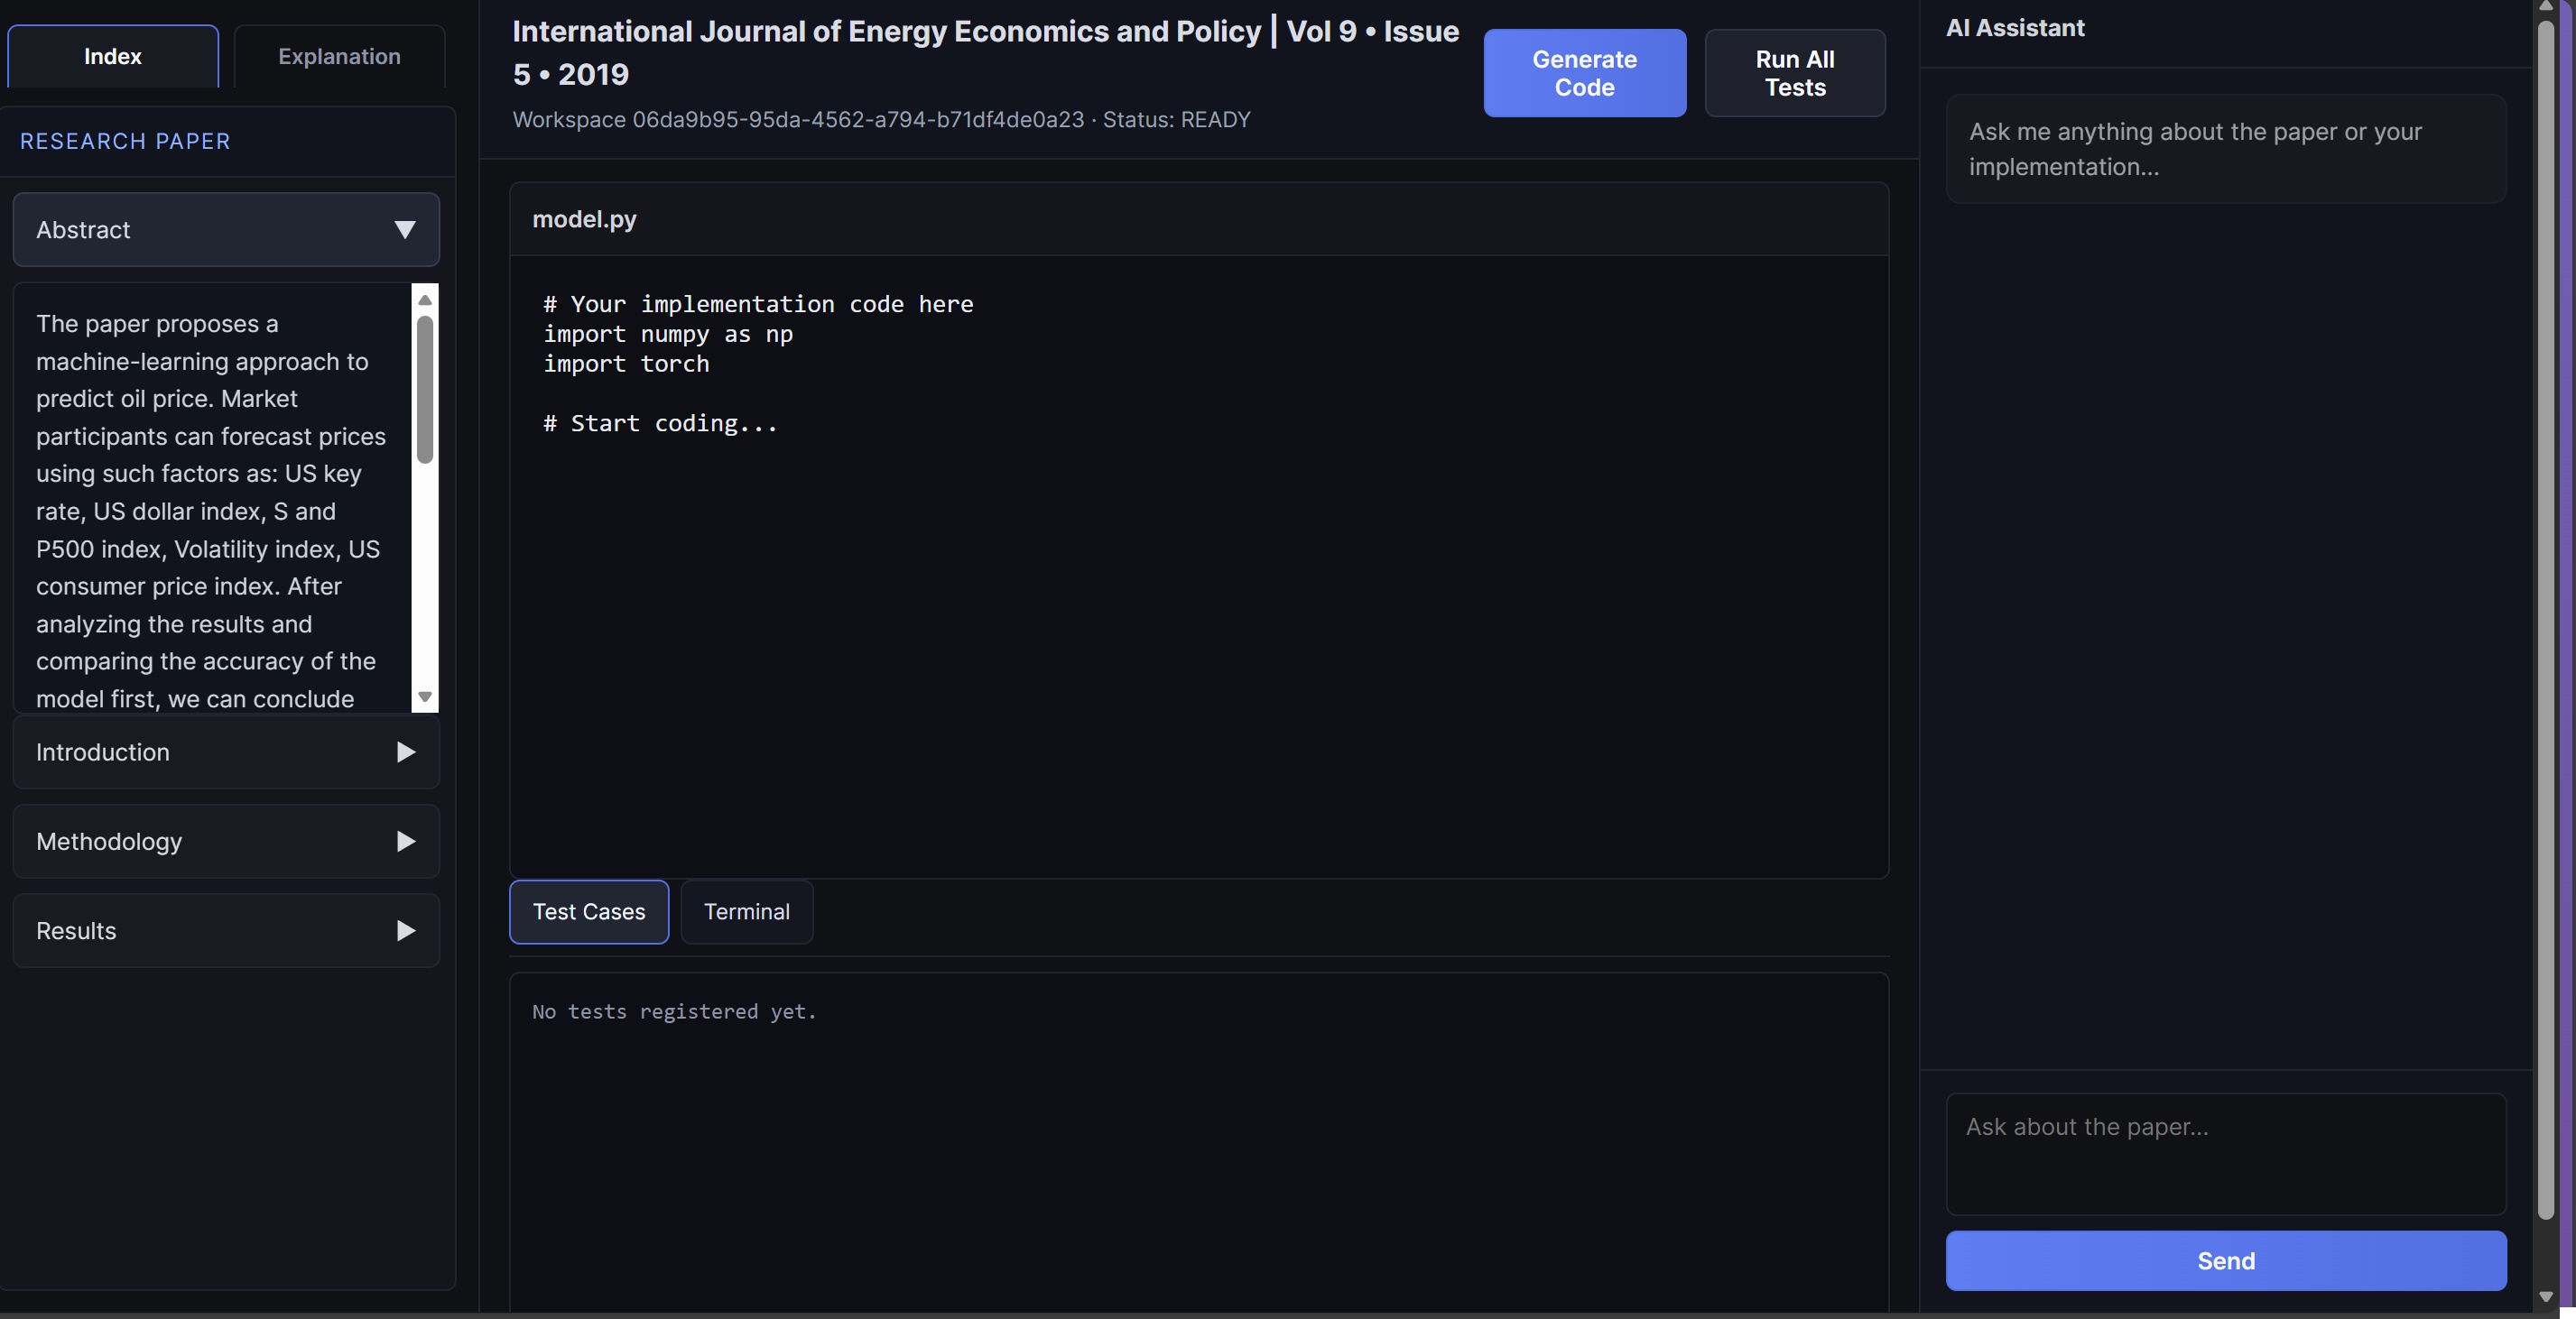Focus the 'Ask about the paper' input field

click(x=2225, y=1153)
